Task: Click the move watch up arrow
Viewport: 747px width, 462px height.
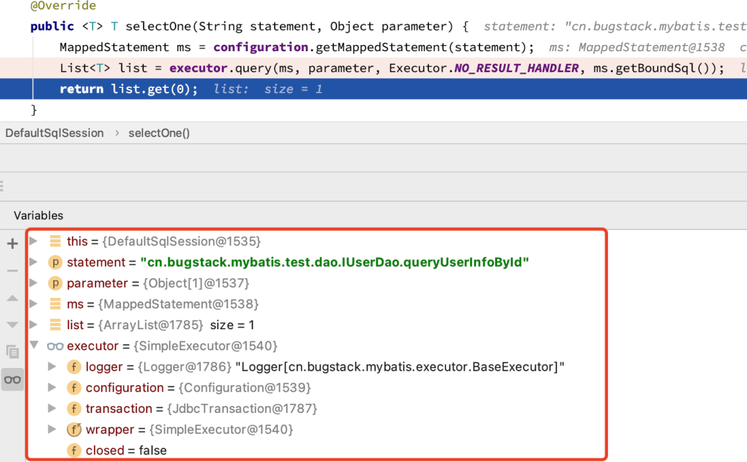Action: tap(12, 298)
